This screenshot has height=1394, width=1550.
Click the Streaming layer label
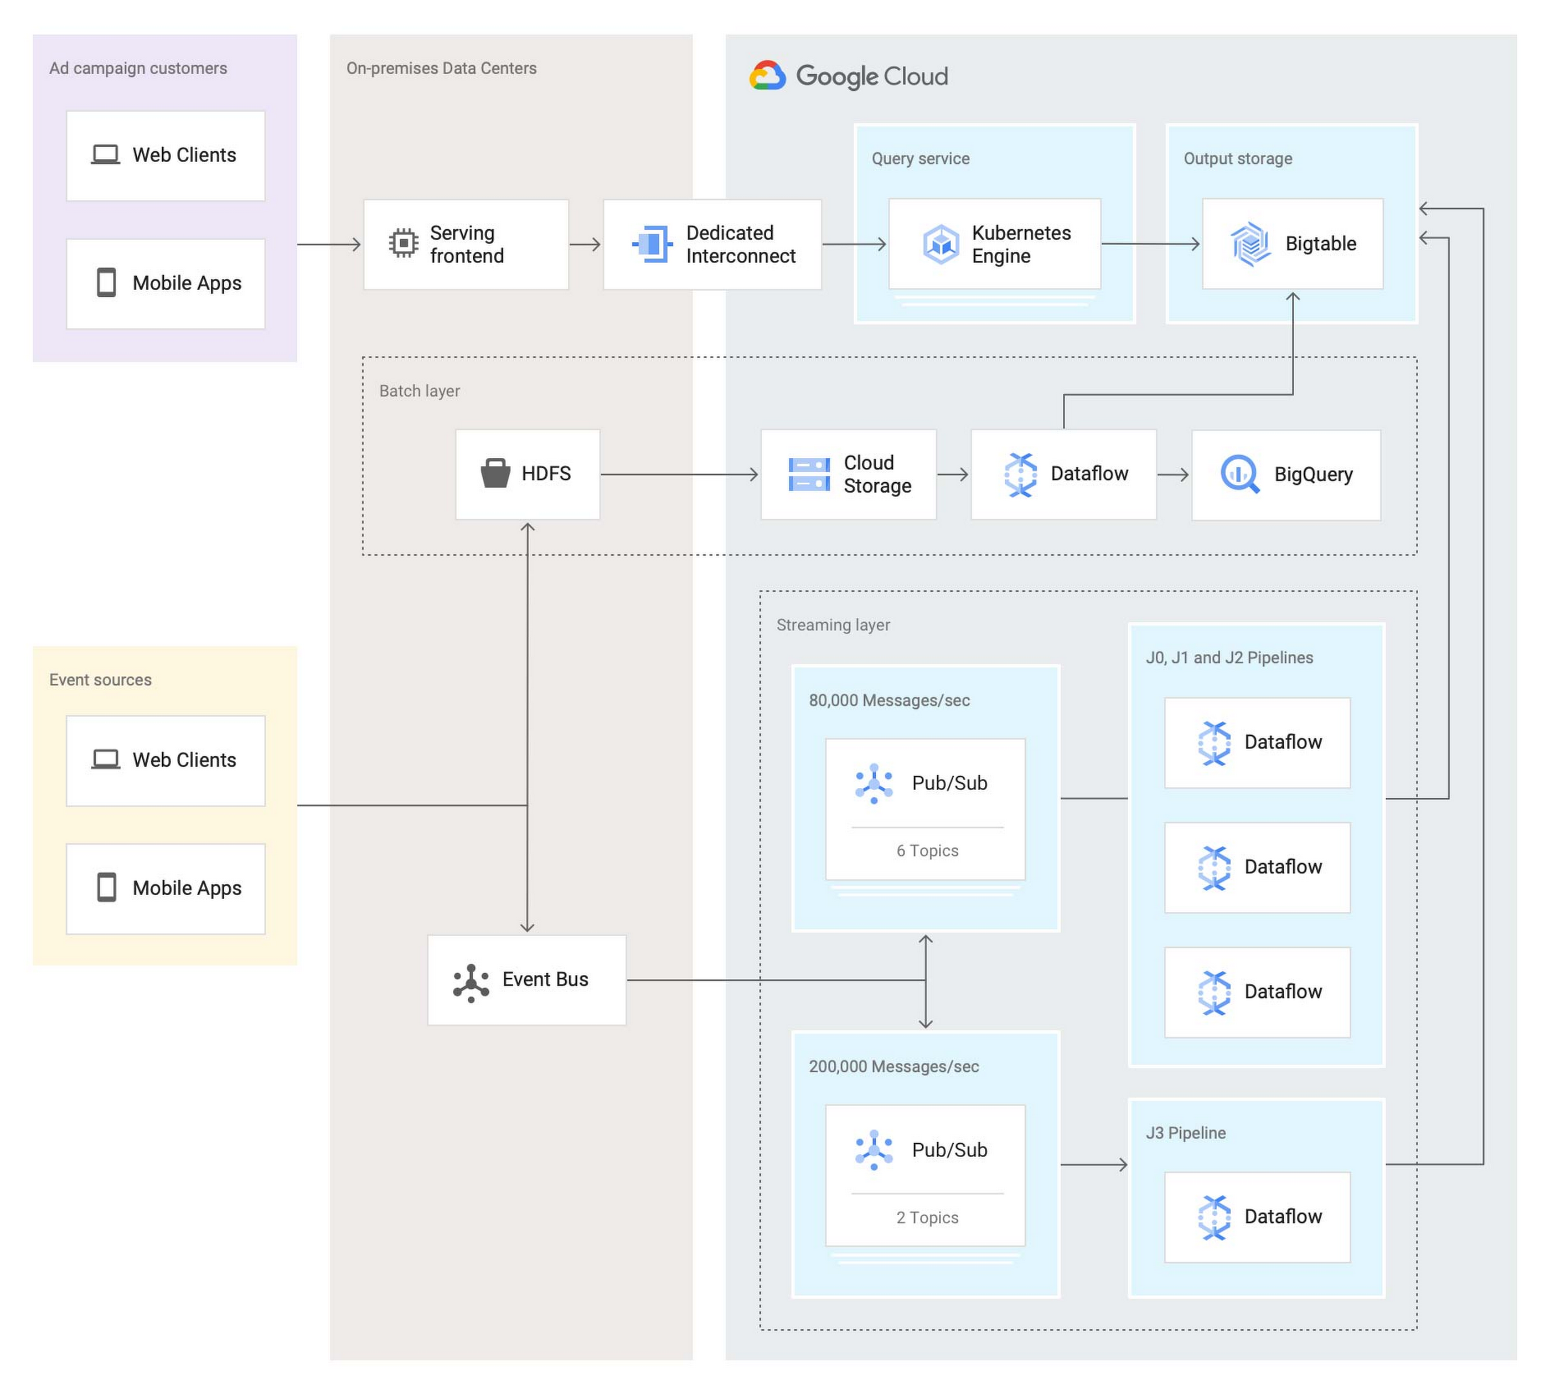tap(833, 625)
